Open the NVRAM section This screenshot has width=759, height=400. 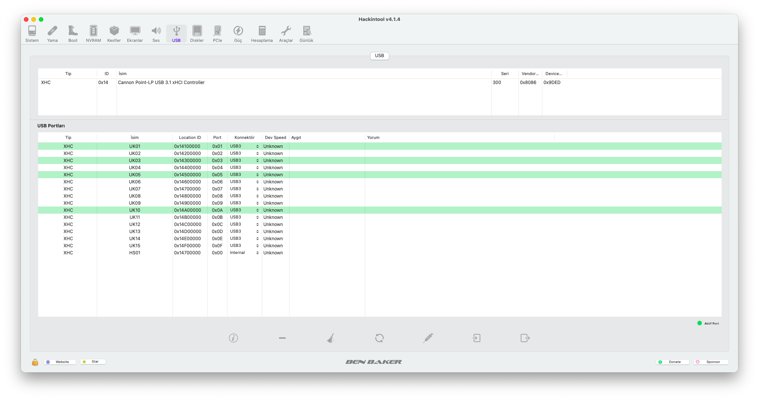pyautogui.click(x=93, y=34)
